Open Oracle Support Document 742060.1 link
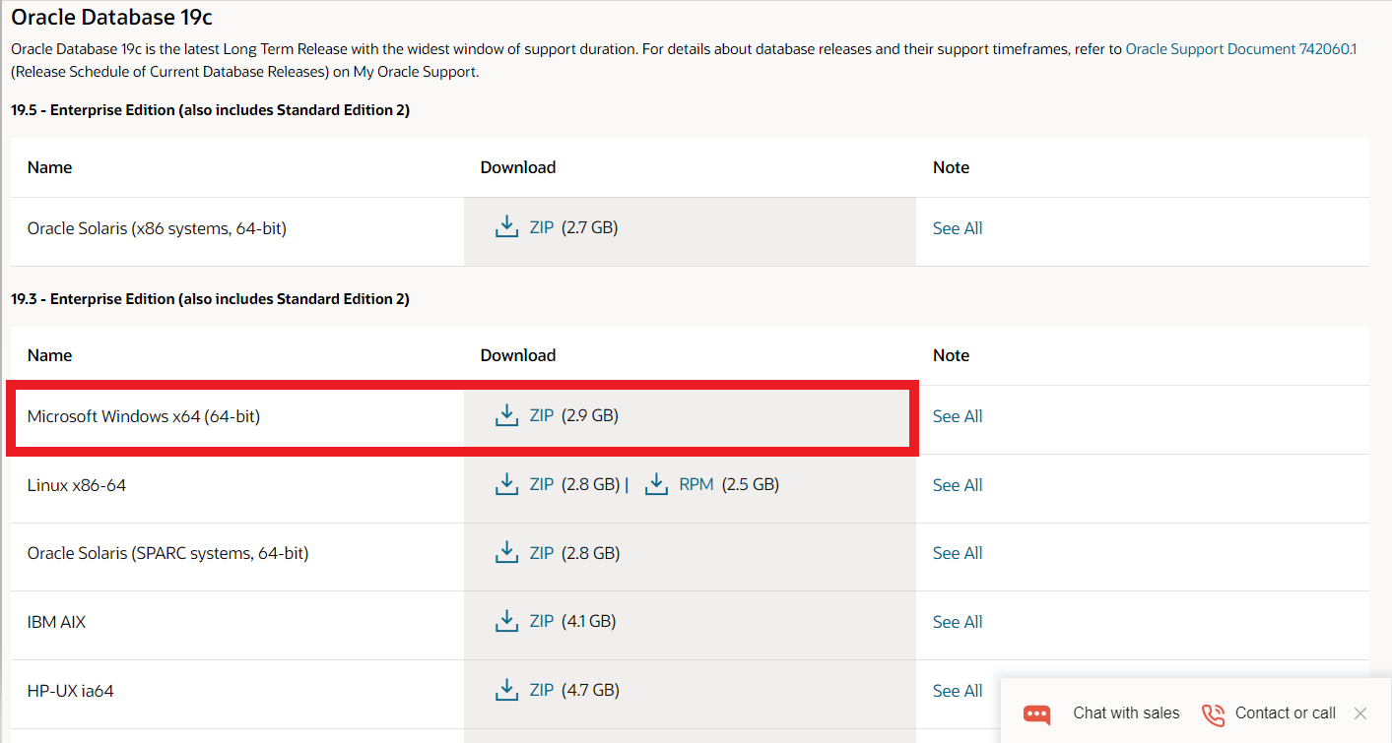The image size is (1392, 743). coord(1241,48)
